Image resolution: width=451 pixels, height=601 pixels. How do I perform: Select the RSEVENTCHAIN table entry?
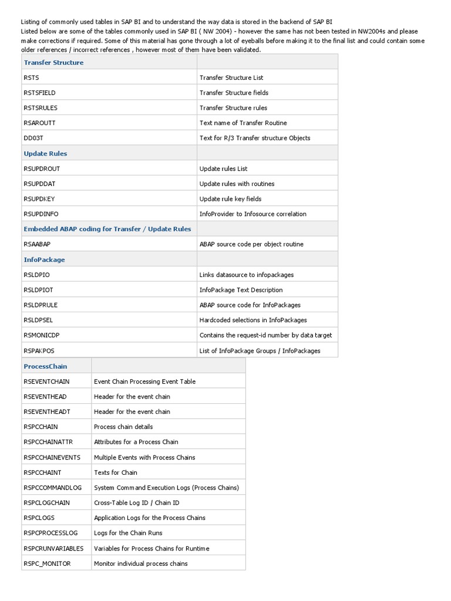(47, 381)
